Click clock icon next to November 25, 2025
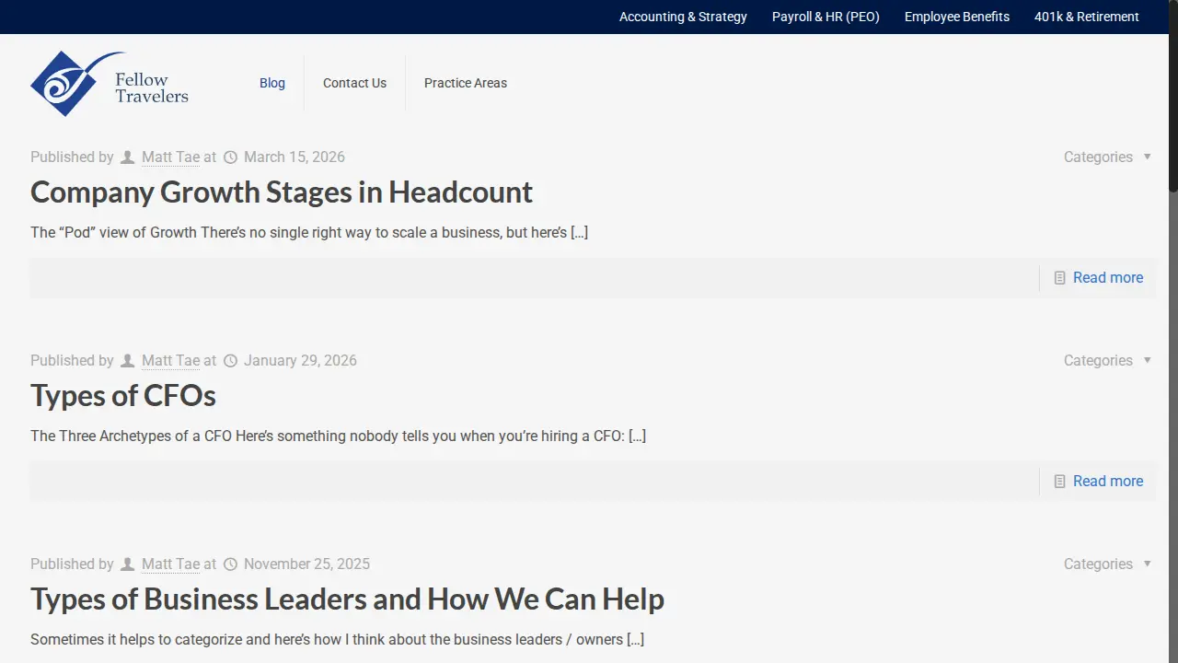Viewport: 1178px width, 663px height. [231, 564]
